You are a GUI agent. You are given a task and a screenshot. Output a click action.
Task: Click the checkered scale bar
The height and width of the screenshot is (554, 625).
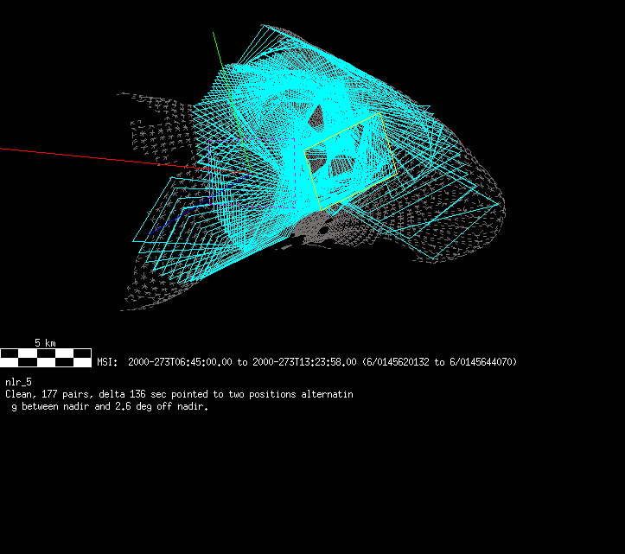46,358
